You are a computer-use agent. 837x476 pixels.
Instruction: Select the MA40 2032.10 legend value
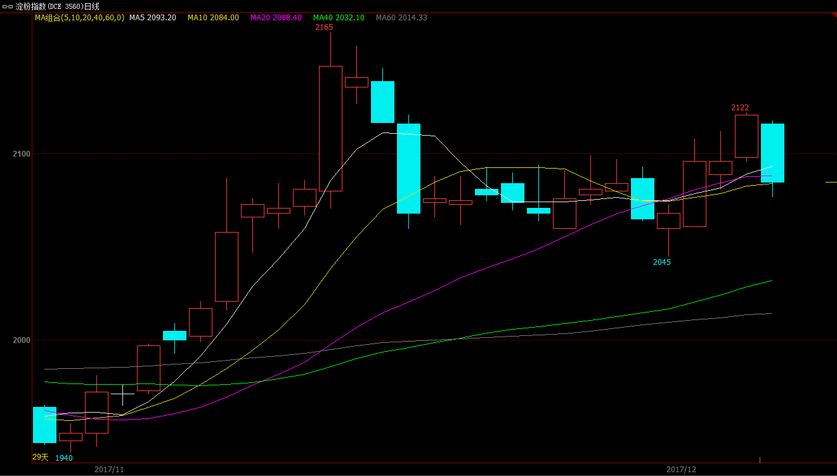pyautogui.click(x=339, y=18)
